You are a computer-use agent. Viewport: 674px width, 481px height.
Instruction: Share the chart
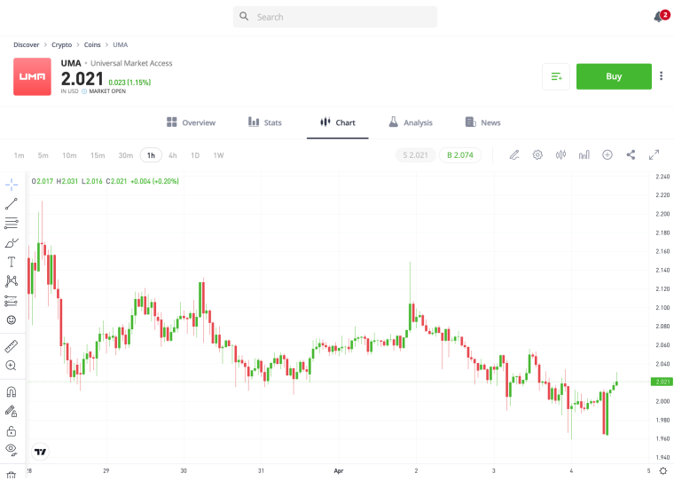[x=631, y=155]
